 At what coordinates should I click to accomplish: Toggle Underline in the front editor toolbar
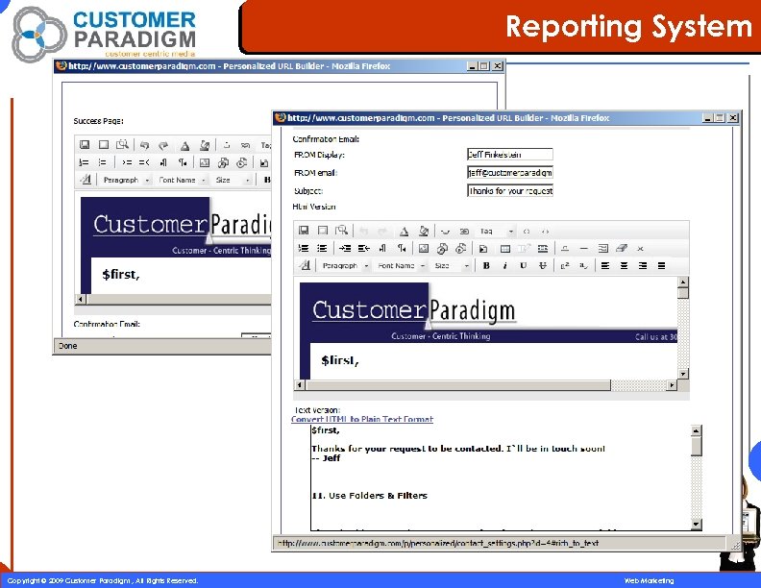523,265
